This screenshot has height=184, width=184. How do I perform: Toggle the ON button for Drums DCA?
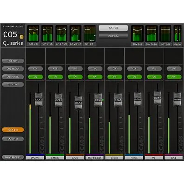coord(35,77)
